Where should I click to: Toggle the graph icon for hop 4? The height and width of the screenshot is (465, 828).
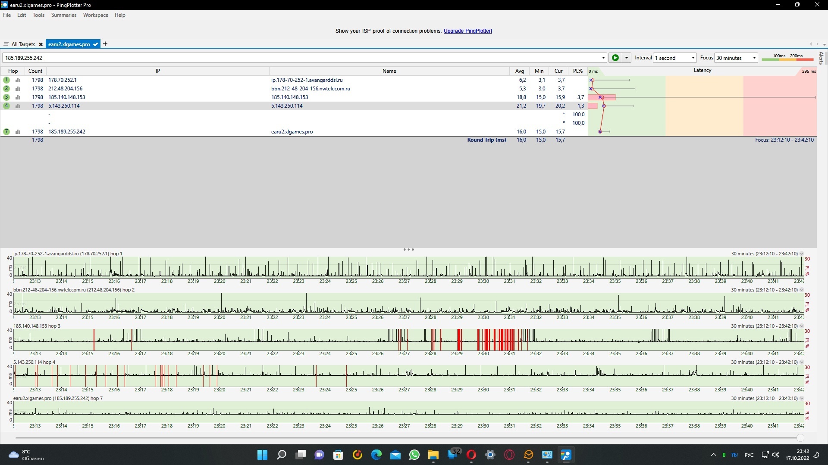(x=18, y=106)
